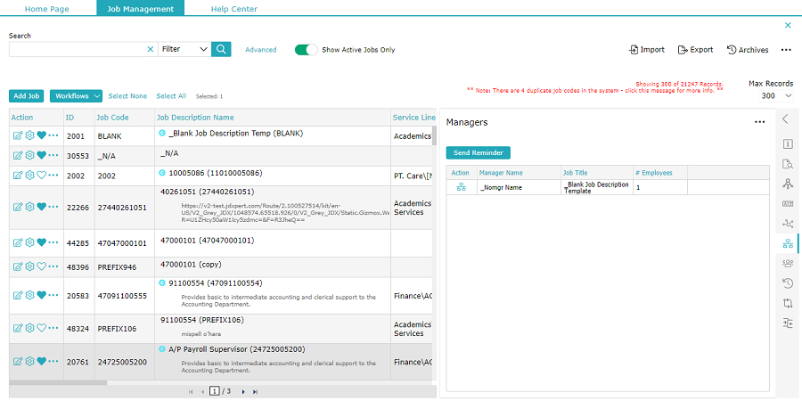The height and width of the screenshot is (401, 802).
Task: Toggle Show Active Jobs Only switch
Action: pyautogui.click(x=306, y=50)
